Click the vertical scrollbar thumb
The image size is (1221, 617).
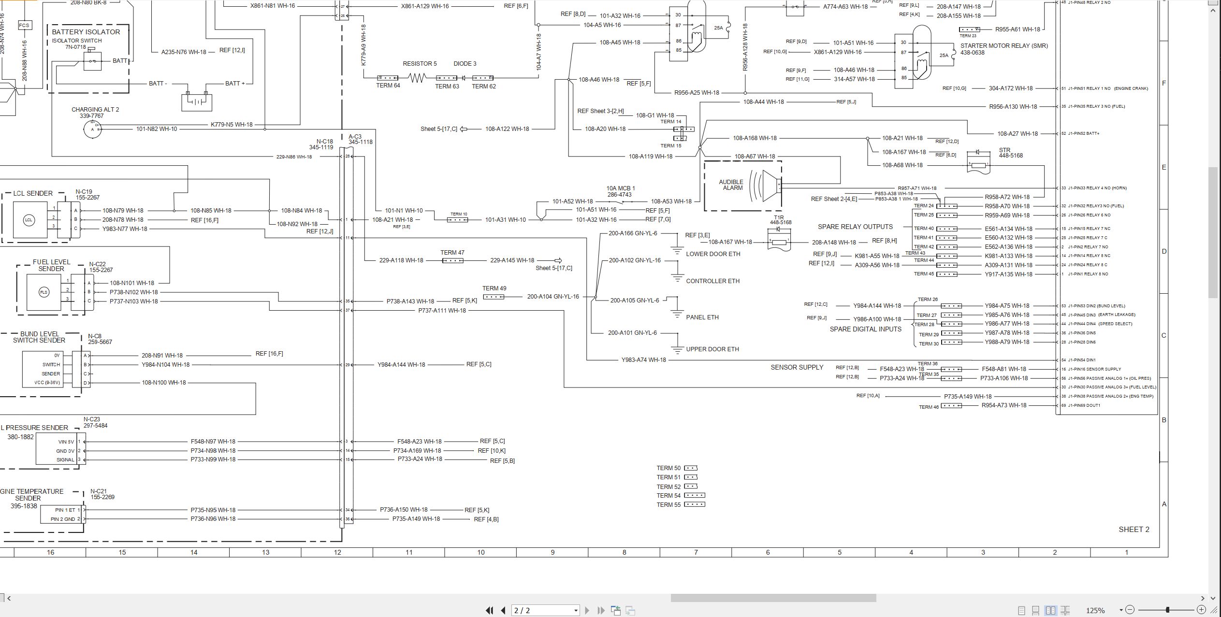1213,232
